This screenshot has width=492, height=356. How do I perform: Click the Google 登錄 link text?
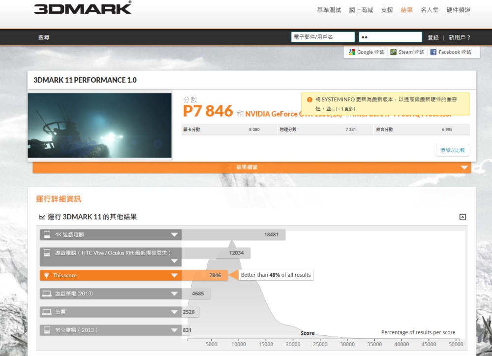370,52
